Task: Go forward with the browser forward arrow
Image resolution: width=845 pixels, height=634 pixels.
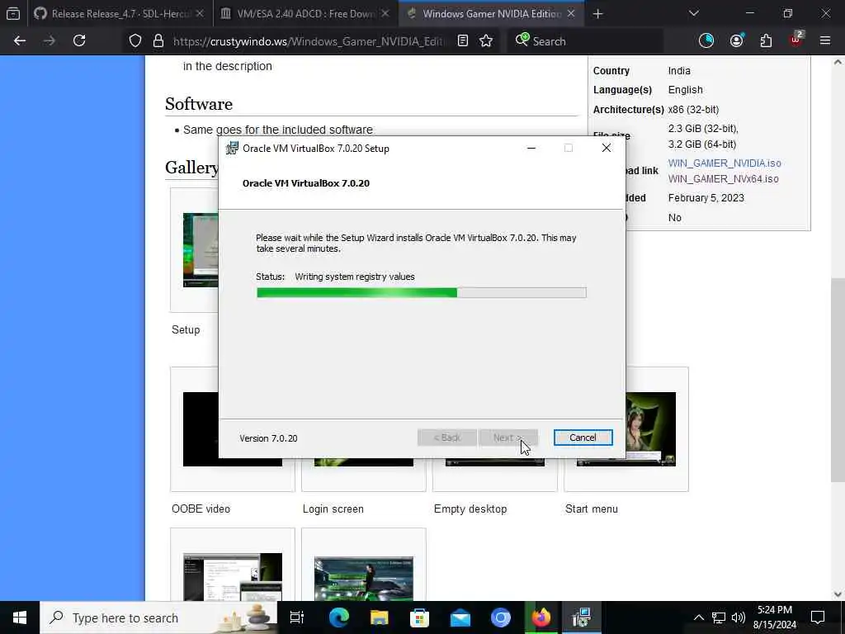Action: click(x=50, y=40)
